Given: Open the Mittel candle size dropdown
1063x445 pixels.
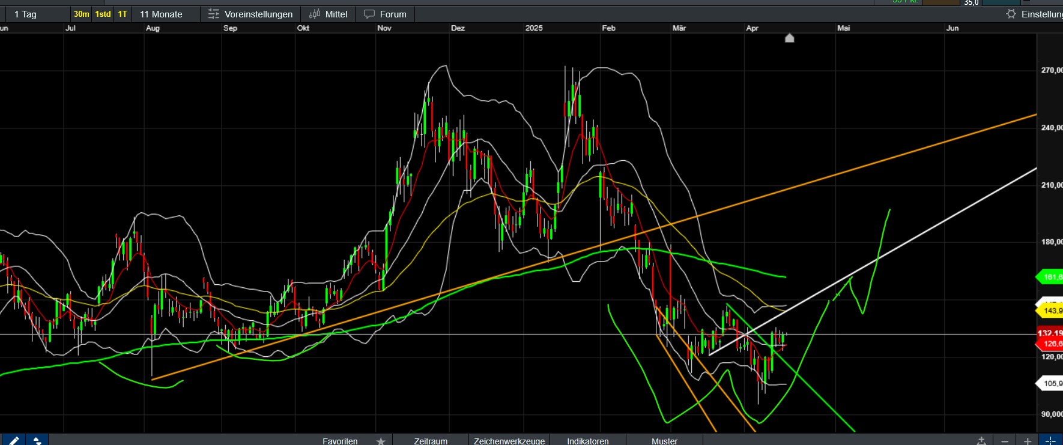Looking at the screenshot, I should coord(328,14).
